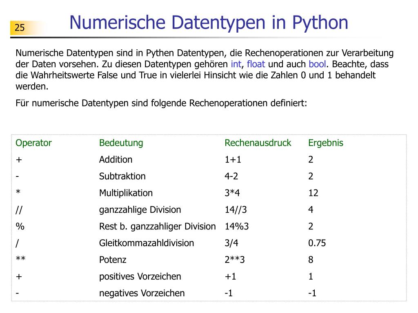Select the 'Rechenausdruck' column header
The image size is (418, 313).
[x=258, y=143]
